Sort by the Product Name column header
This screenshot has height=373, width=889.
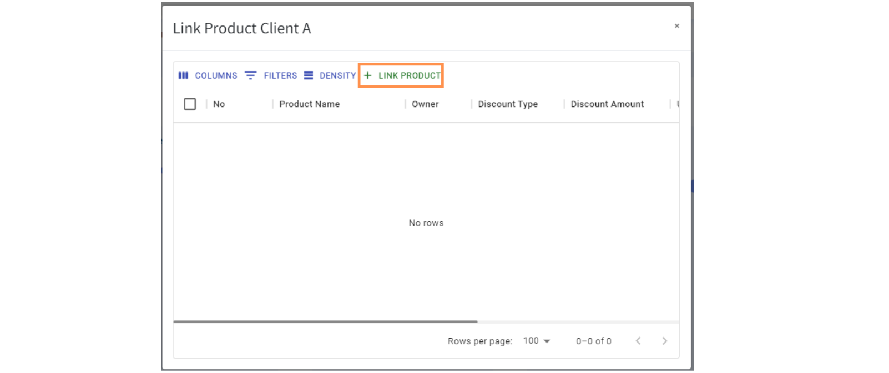click(x=309, y=104)
